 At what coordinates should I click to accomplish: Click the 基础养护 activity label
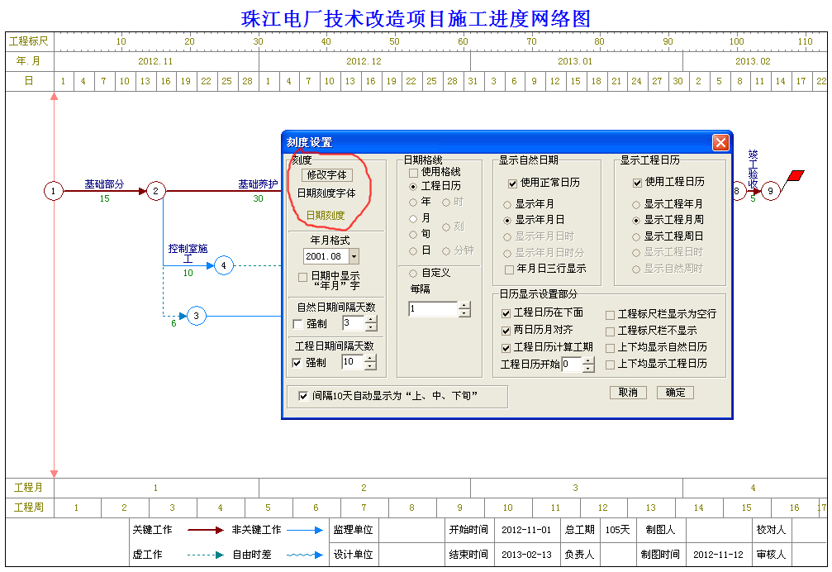coord(258,184)
